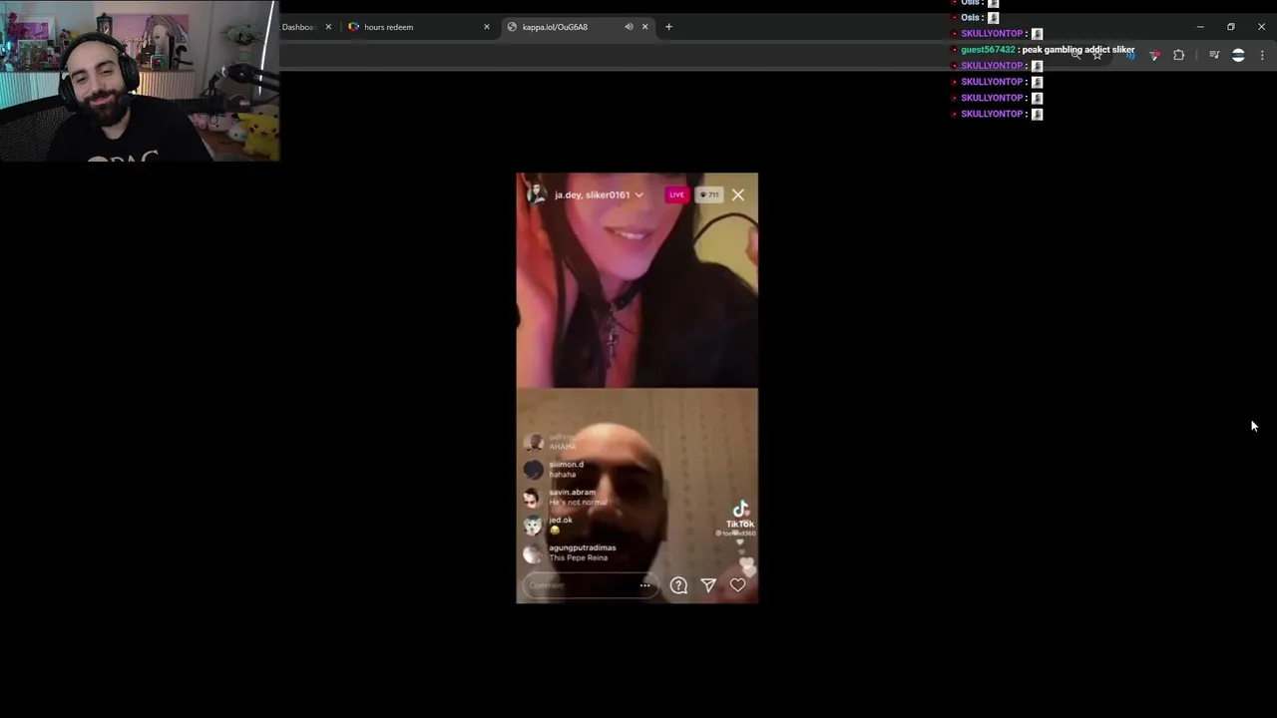Click the agungputradimas comment "This Pepe Reina"

(578, 557)
